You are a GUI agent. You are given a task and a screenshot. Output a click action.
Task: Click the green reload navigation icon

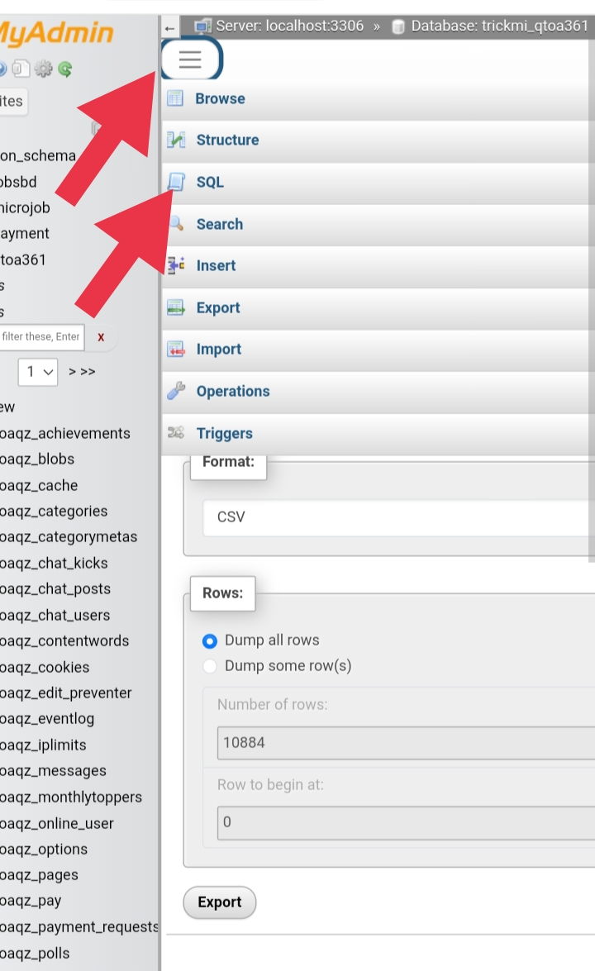pyautogui.click(x=64, y=69)
